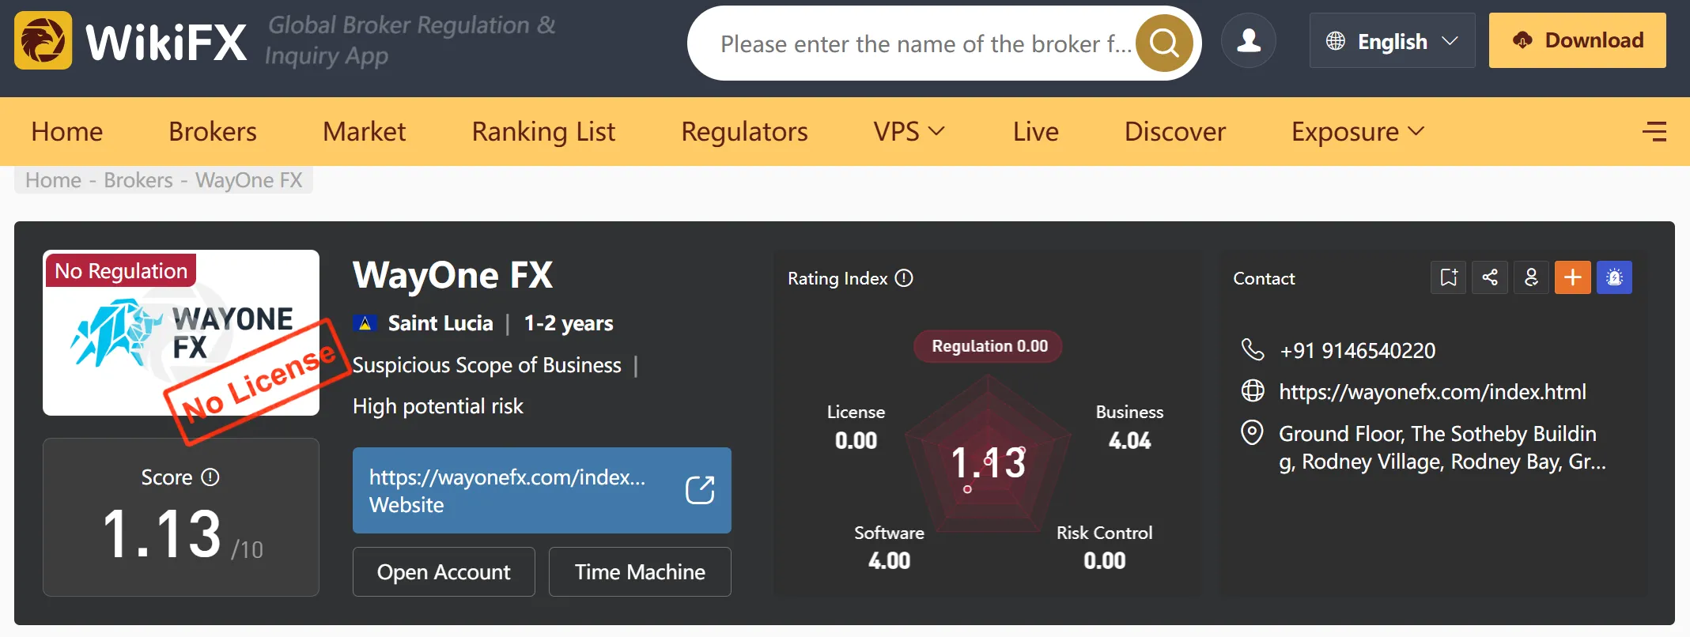Open the Brokers nav item

[x=213, y=131]
